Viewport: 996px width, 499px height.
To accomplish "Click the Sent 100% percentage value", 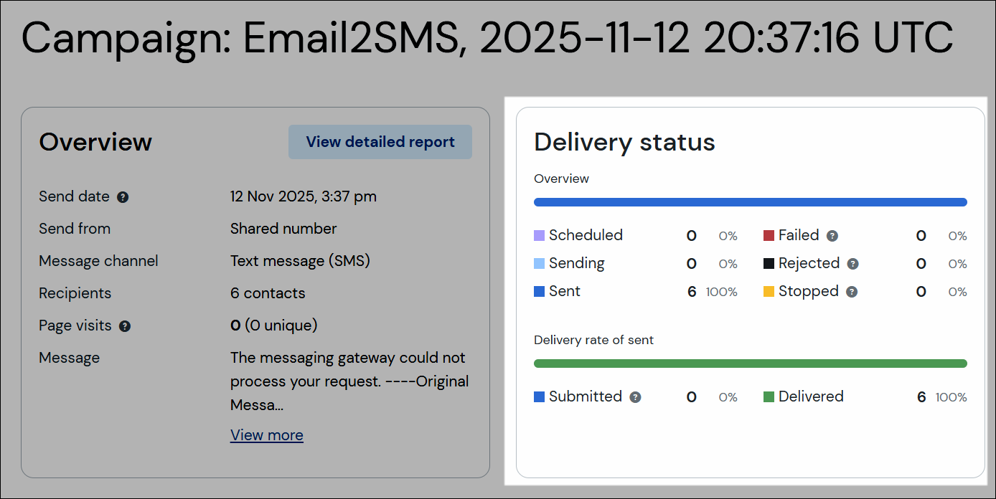I will (720, 292).
